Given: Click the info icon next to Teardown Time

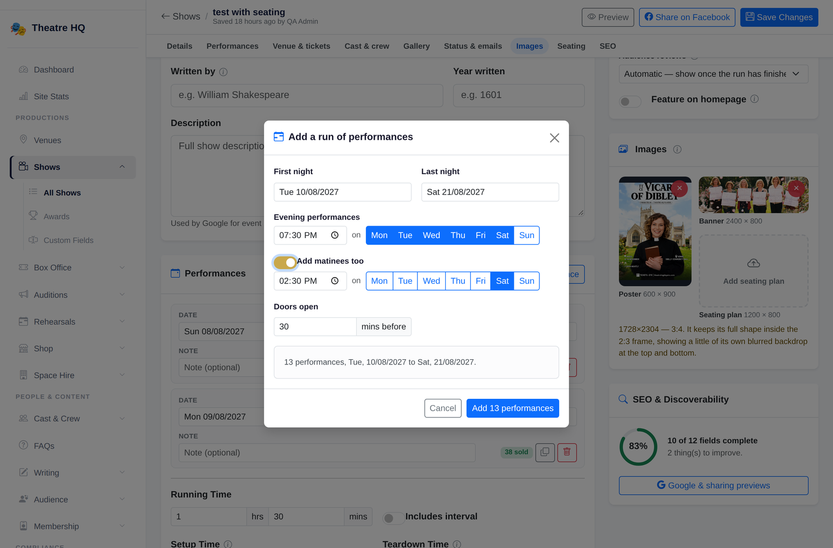Looking at the screenshot, I should tap(457, 544).
